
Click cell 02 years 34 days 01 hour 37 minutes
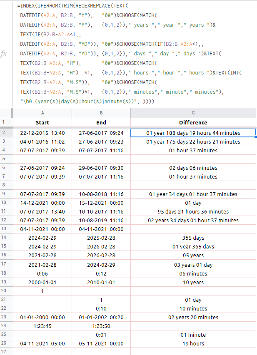pos(193,220)
